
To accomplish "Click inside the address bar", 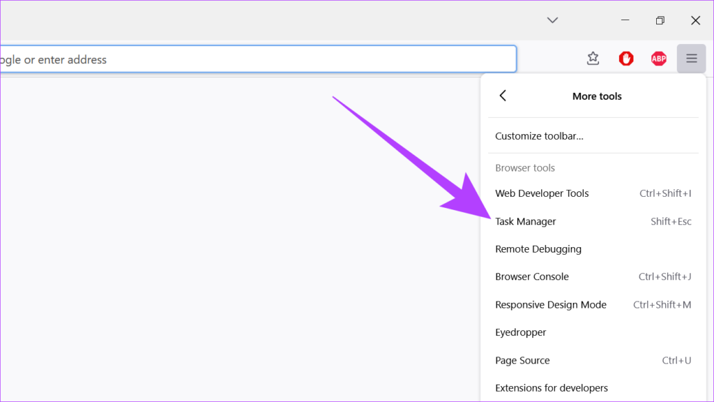I will (258, 59).
